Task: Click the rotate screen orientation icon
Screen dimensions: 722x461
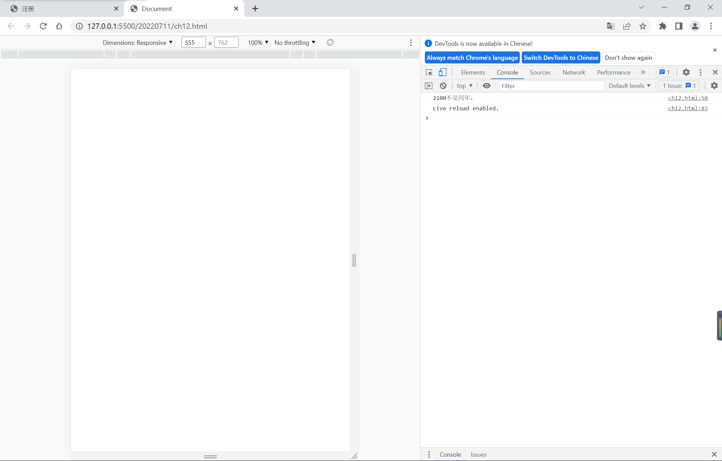Action: [x=330, y=42]
